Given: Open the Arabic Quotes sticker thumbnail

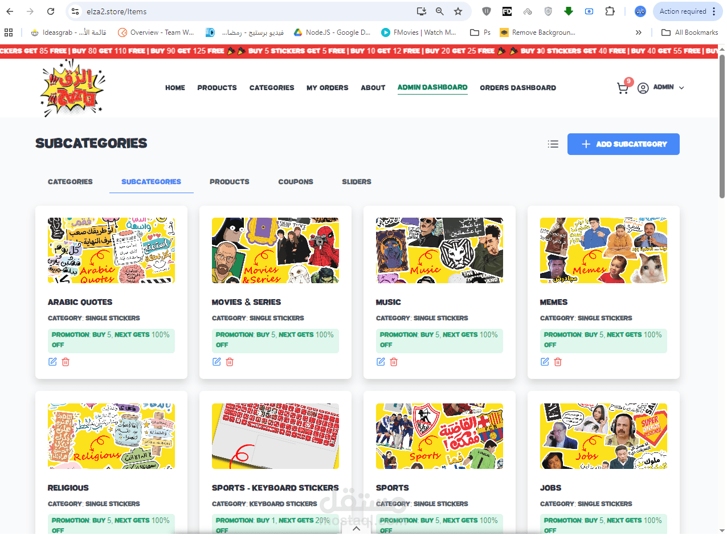Looking at the screenshot, I should (x=112, y=251).
